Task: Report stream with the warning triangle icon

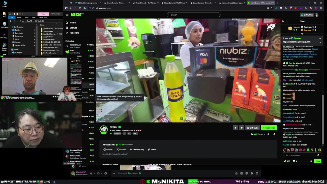Action: pyautogui.click(x=274, y=134)
